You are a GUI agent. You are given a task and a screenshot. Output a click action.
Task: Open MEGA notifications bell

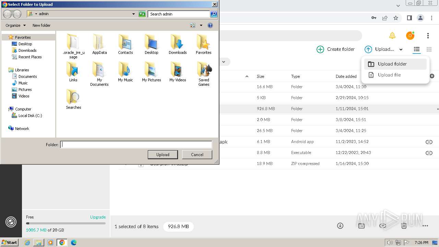pos(392,36)
